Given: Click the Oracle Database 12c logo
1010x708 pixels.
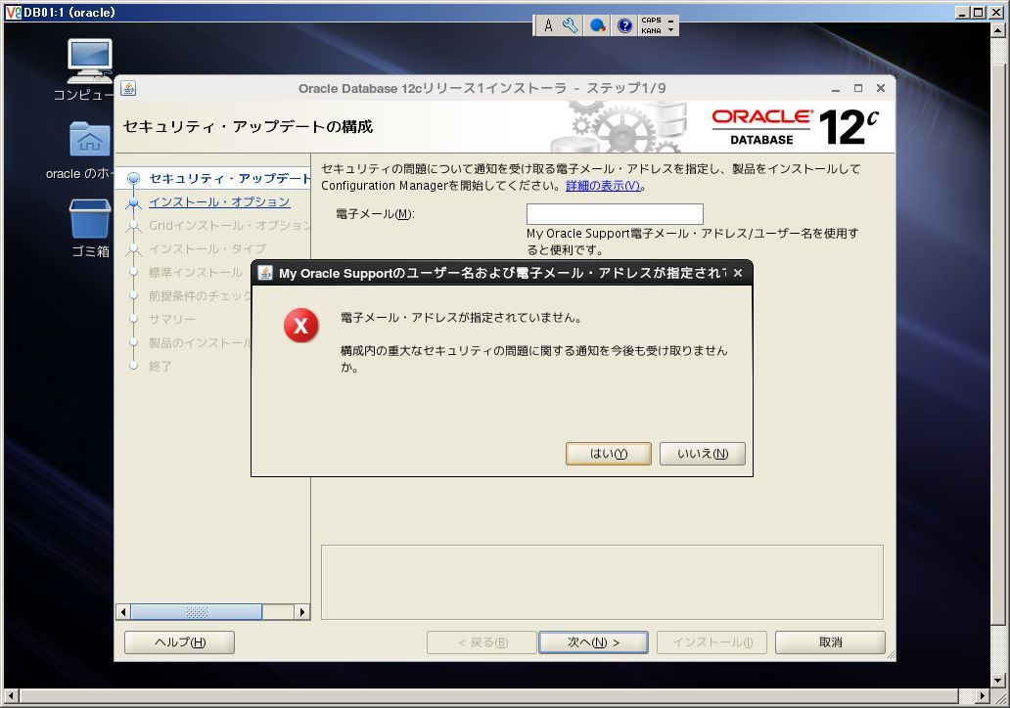Looking at the screenshot, I should click(795, 127).
